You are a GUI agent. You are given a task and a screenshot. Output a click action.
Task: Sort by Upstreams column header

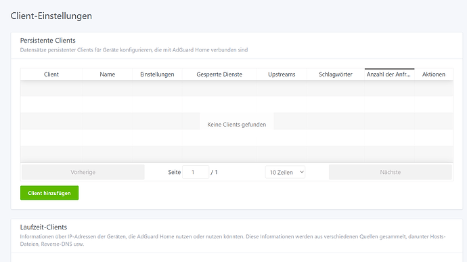tap(282, 74)
